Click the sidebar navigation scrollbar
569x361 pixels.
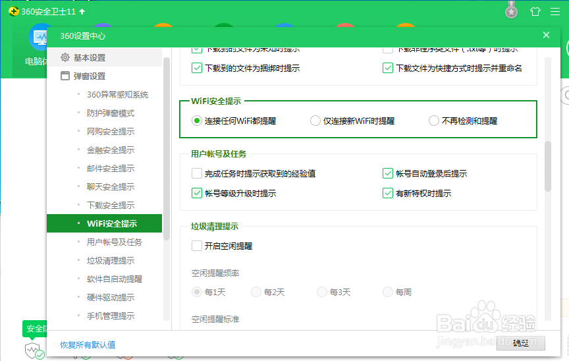click(x=167, y=149)
